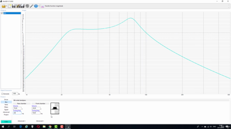Expand front chamber Advanced options
This screenshot has height=129, width=231.
40,121
